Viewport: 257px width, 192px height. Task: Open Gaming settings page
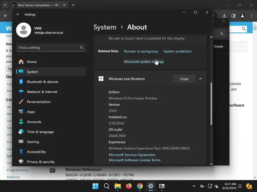pos(51,142)
